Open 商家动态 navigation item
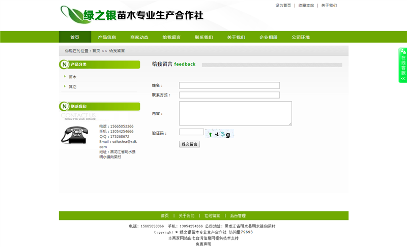The height and width of the screenshot is (247, 407). click(x=139, y=37)
